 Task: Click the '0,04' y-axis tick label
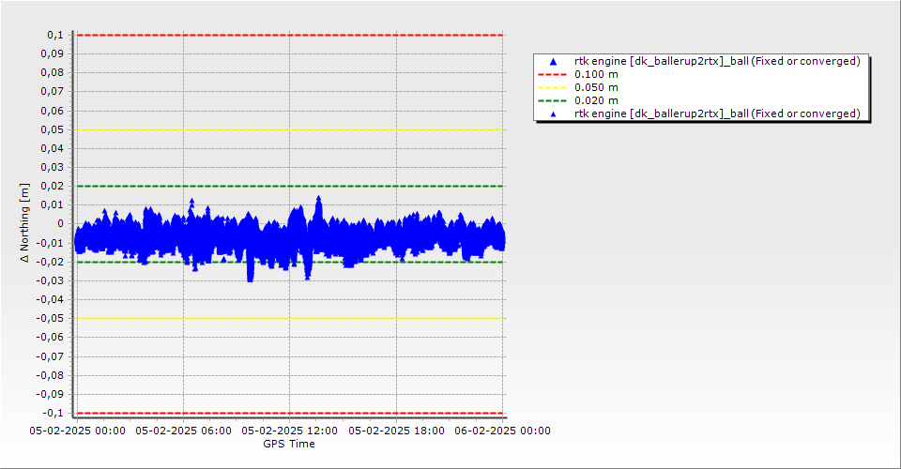click(x=53, y=149)
